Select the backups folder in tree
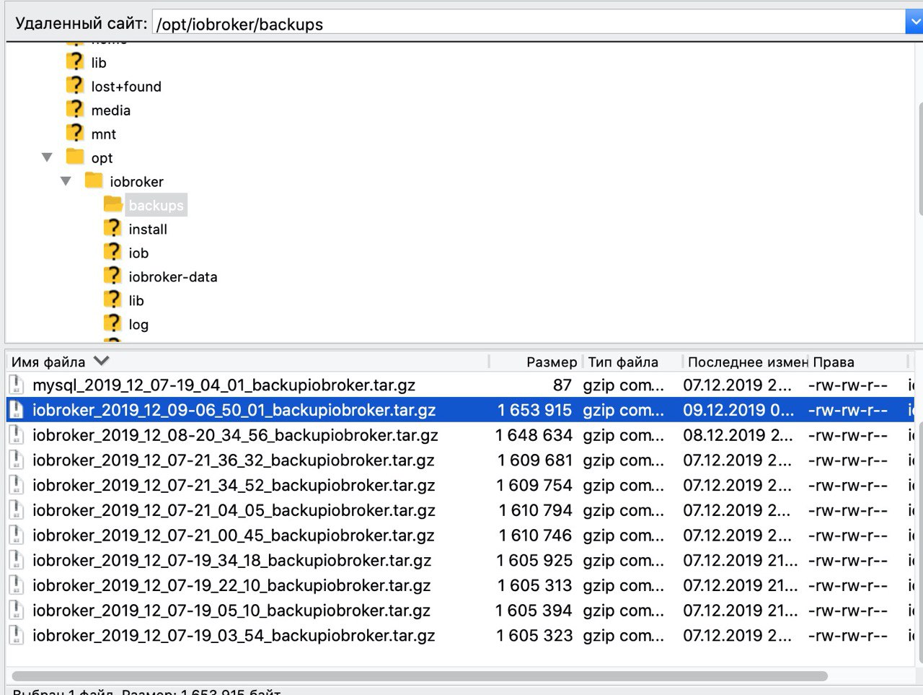Viewport: 923px width, 695px height. click(x=156, y=205)
